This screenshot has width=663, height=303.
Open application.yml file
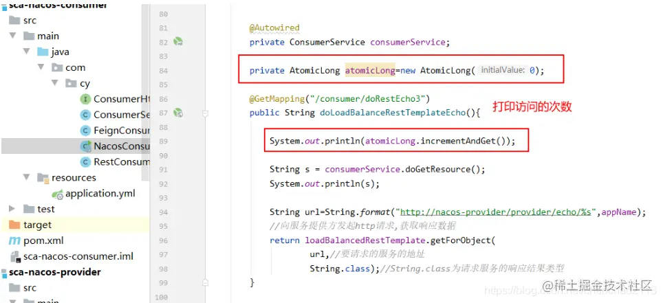coord(100,193)
